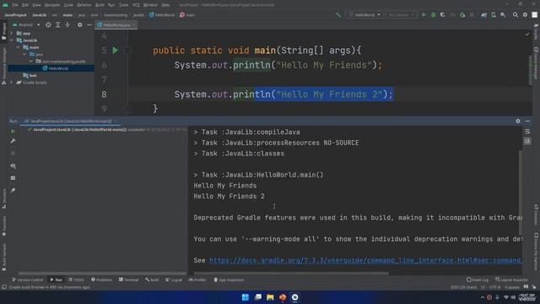Open Project panel options gear

tap(79, 24)
